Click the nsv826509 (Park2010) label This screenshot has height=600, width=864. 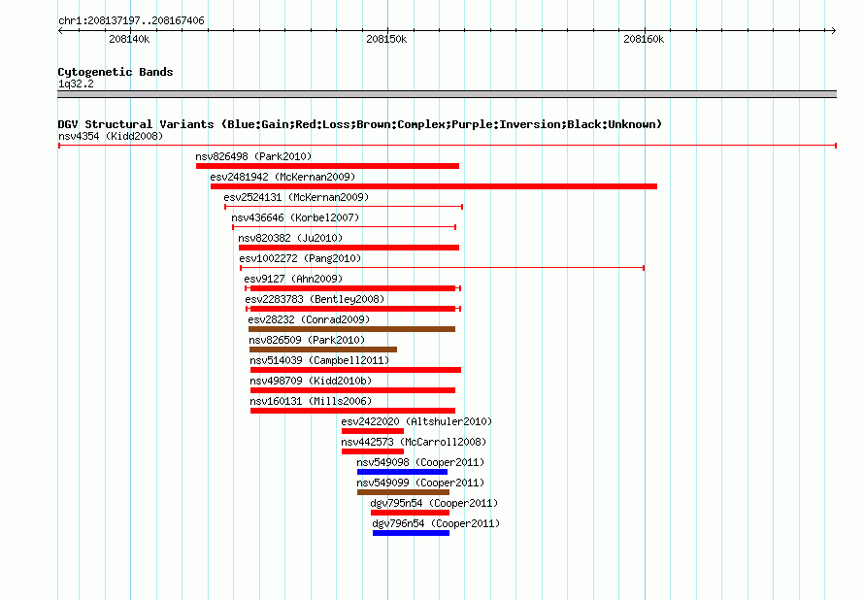(307, 340)
